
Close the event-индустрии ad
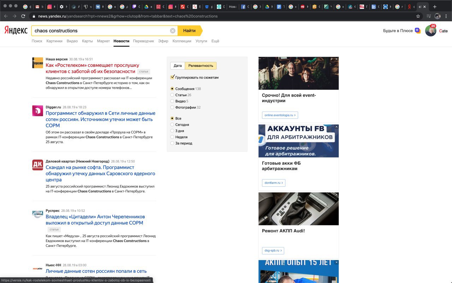(337, 59)
